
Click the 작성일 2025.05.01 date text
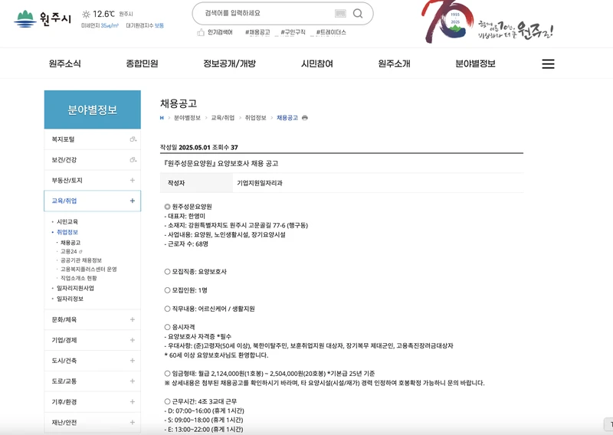(185, 147)
